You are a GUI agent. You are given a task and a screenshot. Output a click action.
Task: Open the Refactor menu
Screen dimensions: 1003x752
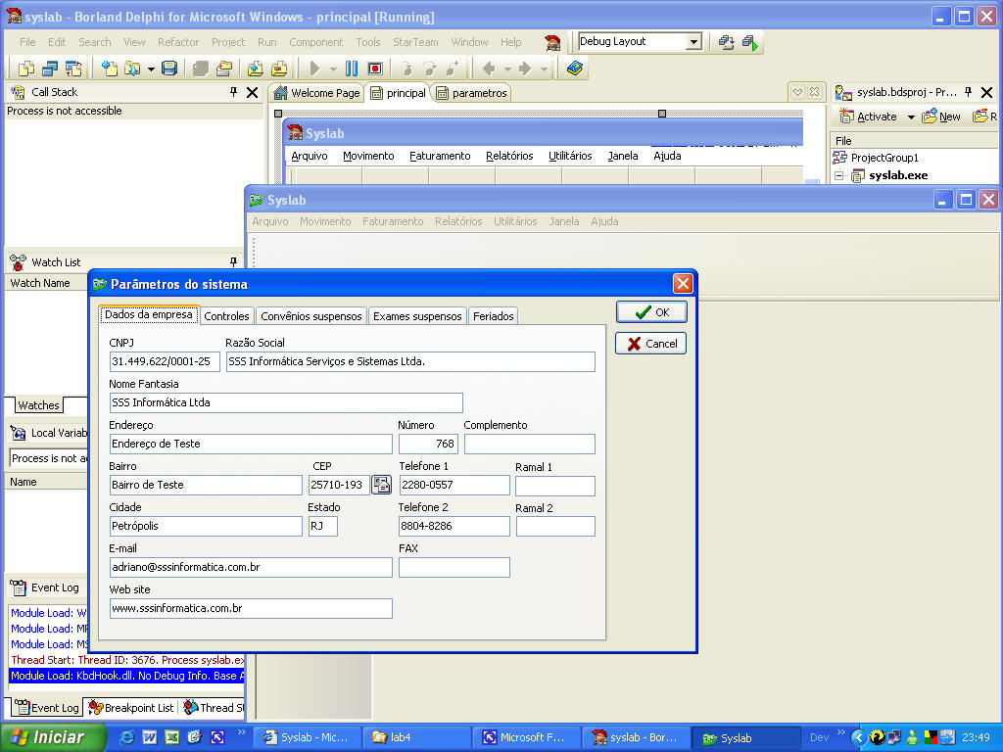(x=178, y=42)
